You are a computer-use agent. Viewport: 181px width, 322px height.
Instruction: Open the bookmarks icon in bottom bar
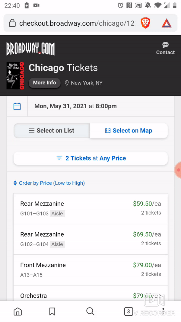click(52, 311)
